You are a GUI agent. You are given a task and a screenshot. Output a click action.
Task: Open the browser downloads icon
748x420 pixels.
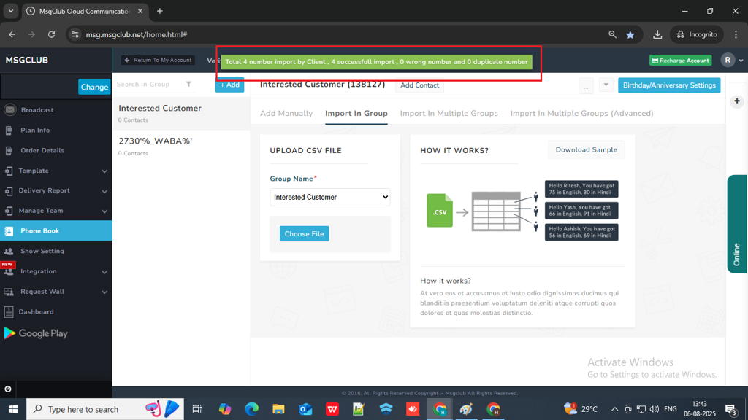click(x=657, y=34)
